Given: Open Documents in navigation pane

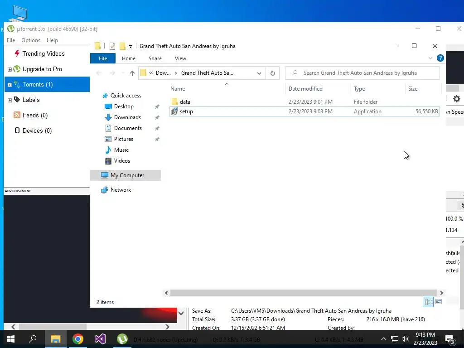Looking at the screenshot, I should [x=128, y=128].
